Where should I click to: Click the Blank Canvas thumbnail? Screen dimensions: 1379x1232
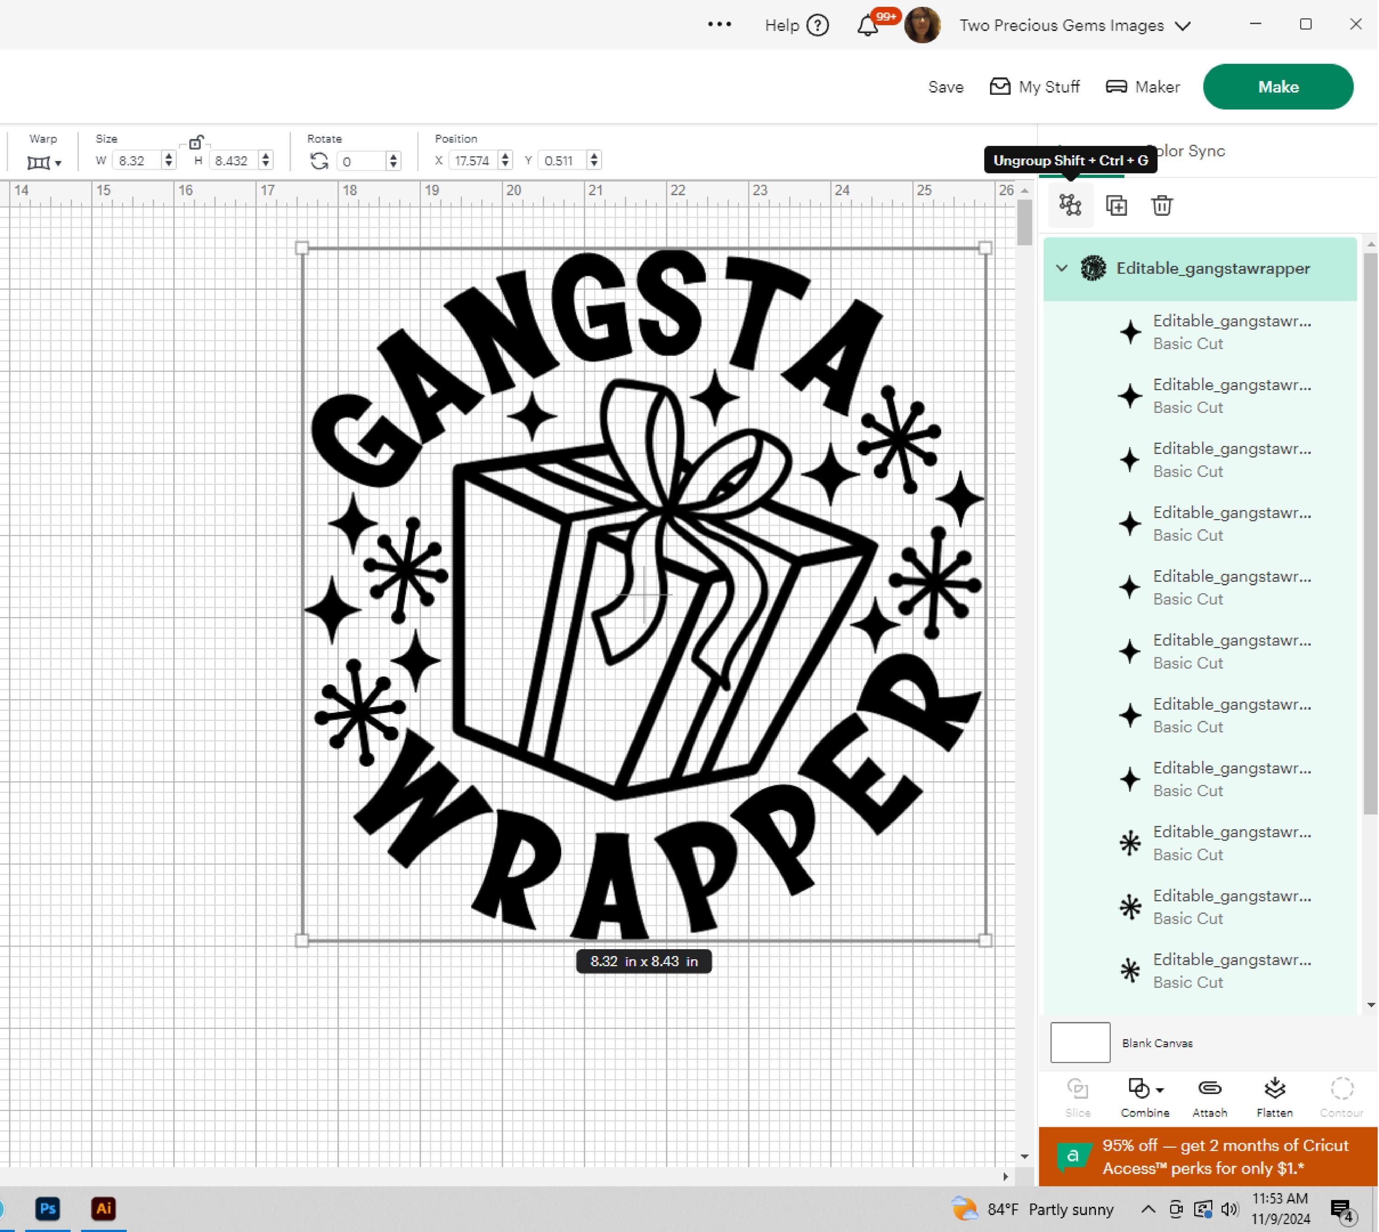pyautogui.click(x=1080, y=1043)
